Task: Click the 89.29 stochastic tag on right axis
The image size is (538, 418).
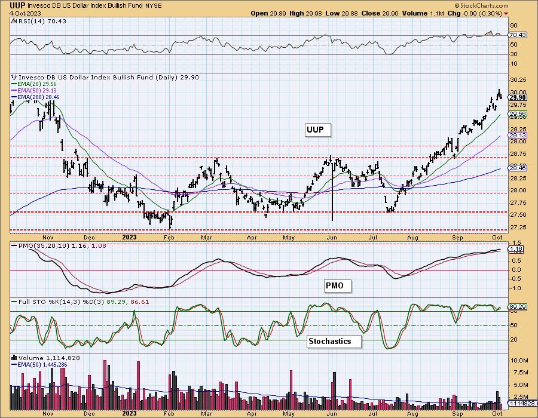Action: click(x=518, y=307)
